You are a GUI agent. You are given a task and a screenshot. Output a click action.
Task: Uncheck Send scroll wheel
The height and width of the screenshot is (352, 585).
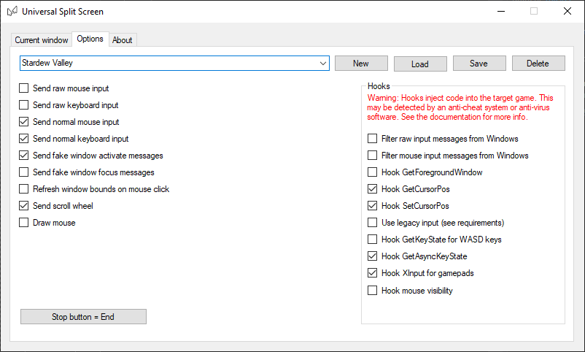point(23,206)
